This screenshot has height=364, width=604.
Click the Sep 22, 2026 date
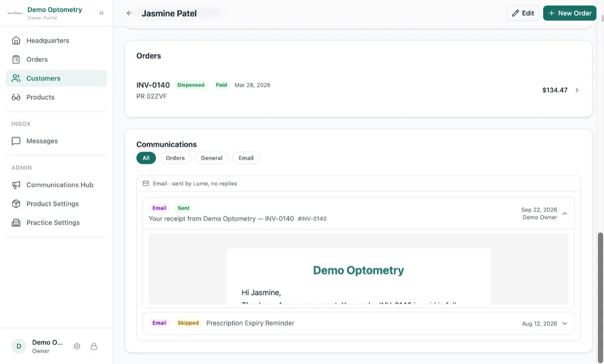pos(539,210)
